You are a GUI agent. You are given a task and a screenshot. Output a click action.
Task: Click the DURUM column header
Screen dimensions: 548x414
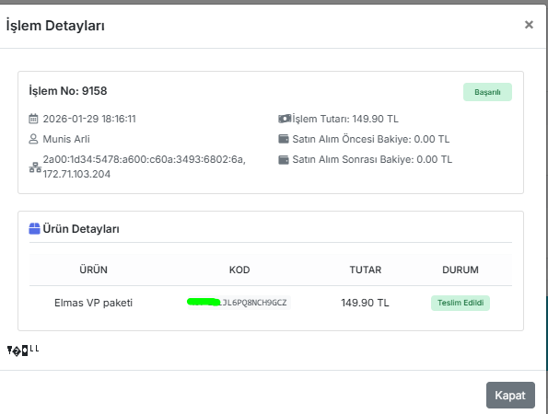(x=461, y=270)
